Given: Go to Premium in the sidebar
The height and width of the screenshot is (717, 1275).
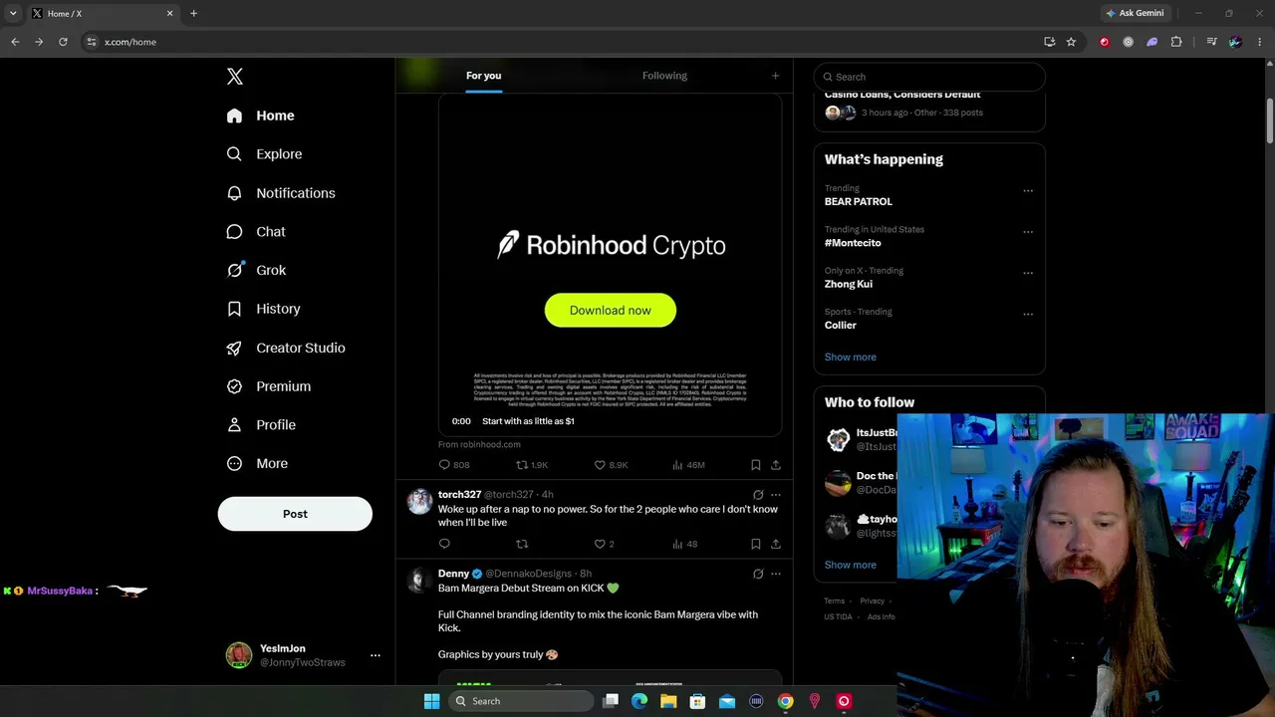Looking at the screenshot, I should tap(269, 386).
